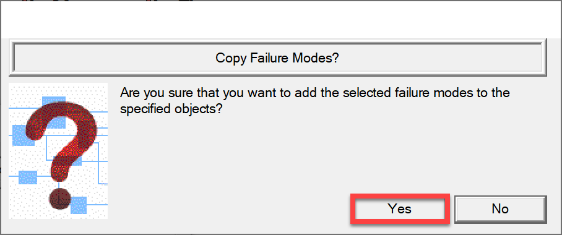This screenshot has width=562, height=235.
Task: Click the phrase 'selected failure modes' in message
Action: pos(373,92)
